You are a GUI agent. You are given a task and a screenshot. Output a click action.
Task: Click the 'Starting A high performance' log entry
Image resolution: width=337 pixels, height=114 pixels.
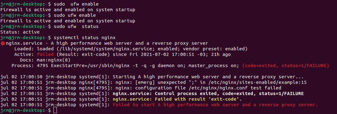[208, 77]
